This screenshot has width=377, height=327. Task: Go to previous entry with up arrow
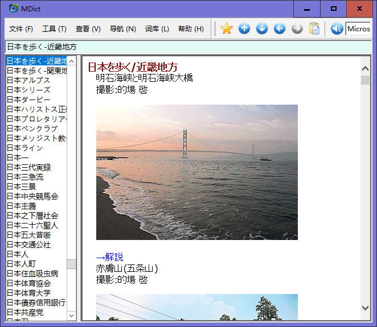click(244, 28)
